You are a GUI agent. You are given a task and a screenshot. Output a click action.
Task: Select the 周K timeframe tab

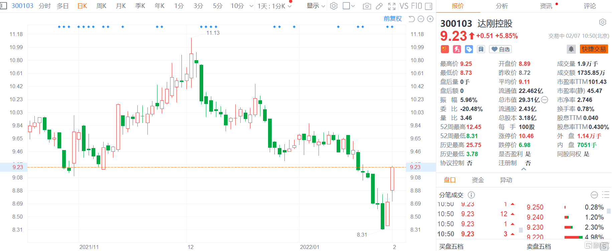click(101, 6)
